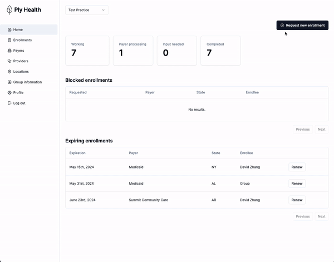Open Providers in the sidebar
This screenshot has height=262, width=334.
pos(29,61)
